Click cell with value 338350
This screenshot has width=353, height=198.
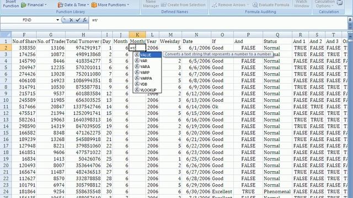point(24,48)
